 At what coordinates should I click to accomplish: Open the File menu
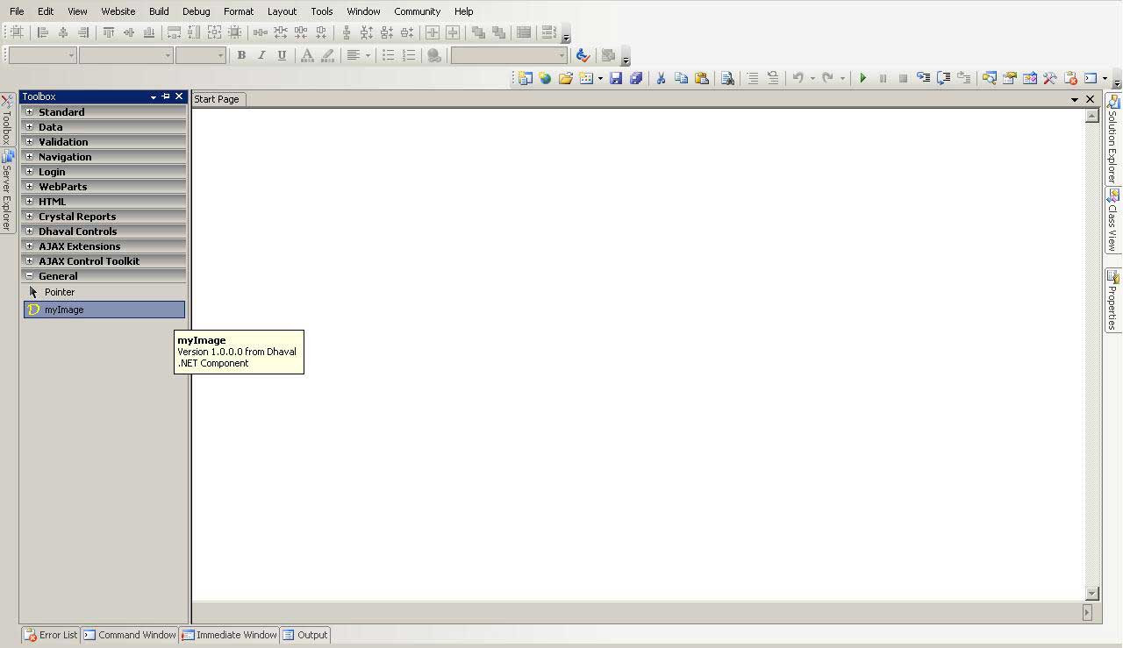pyautogui.click(x=17, y=11)
